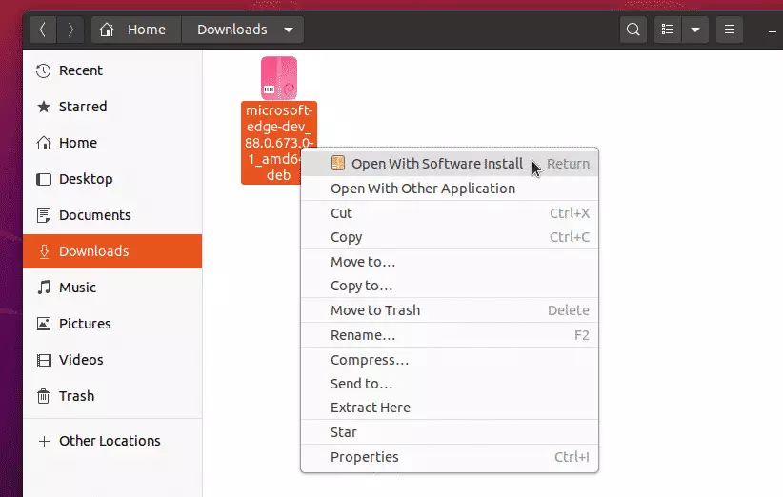Open Starred in the sidebar
This screenshot has width=783, height=497.
(112, 107)
